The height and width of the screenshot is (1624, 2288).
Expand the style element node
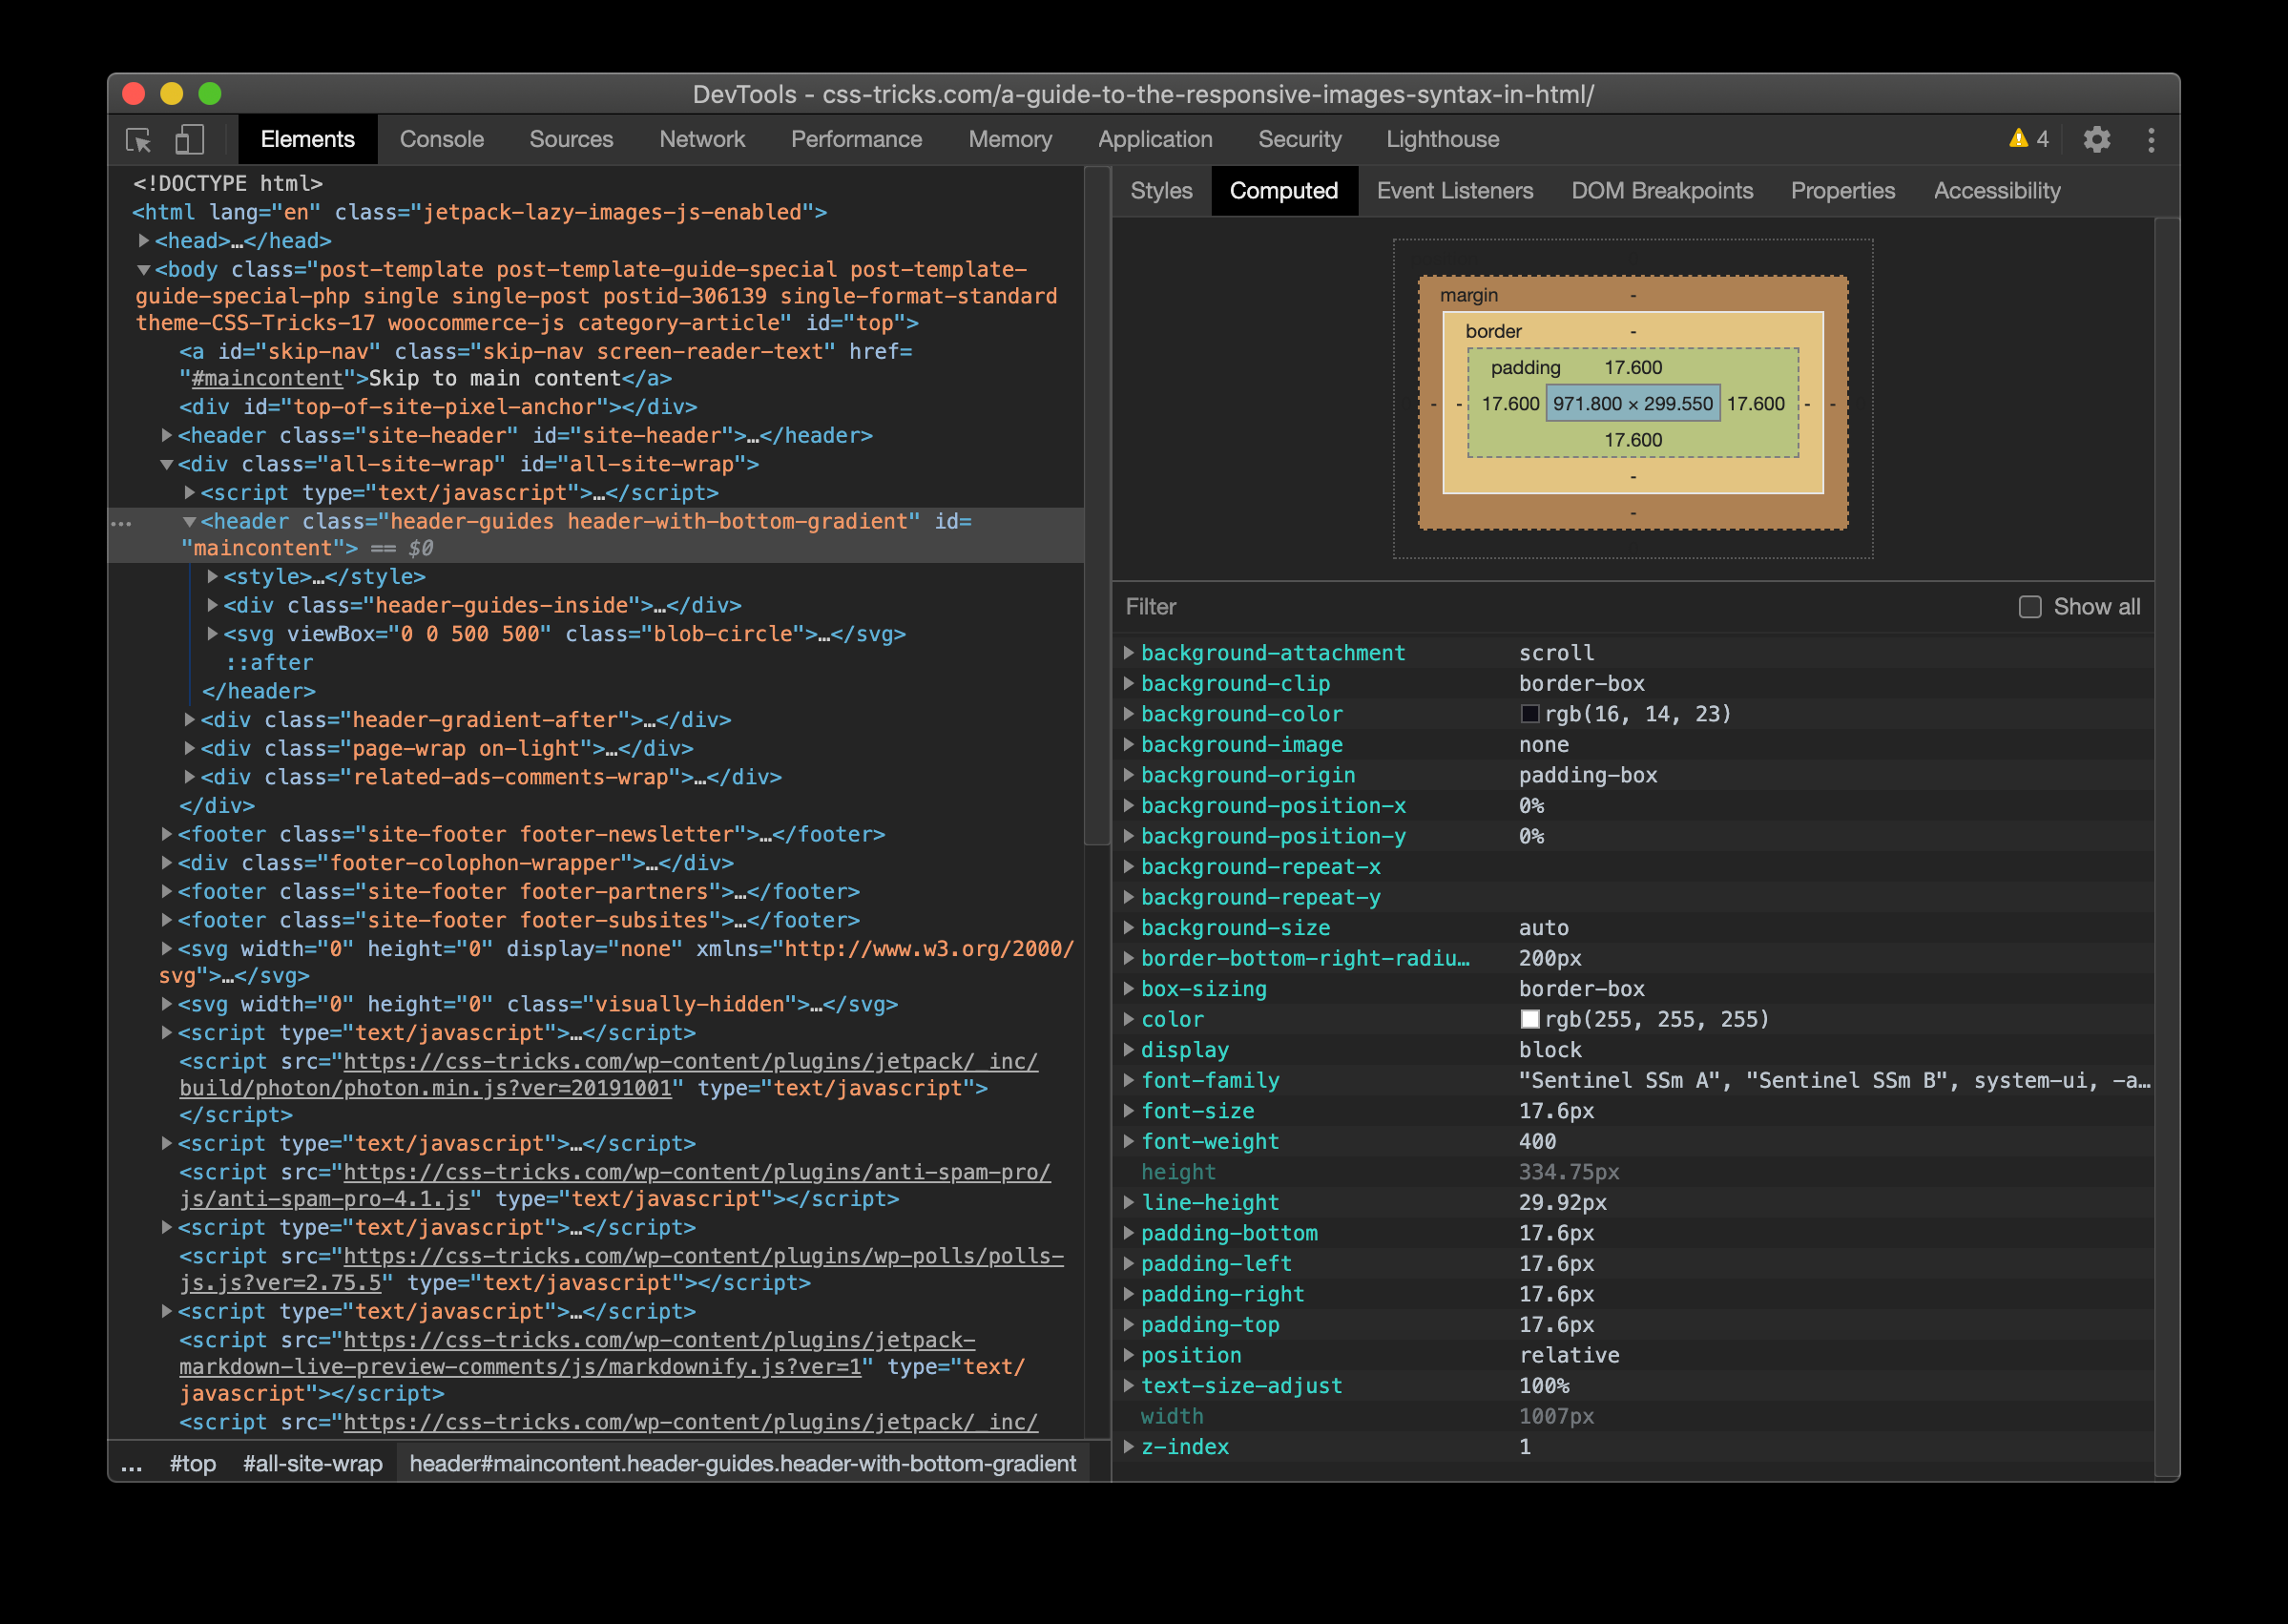[212, 577]
